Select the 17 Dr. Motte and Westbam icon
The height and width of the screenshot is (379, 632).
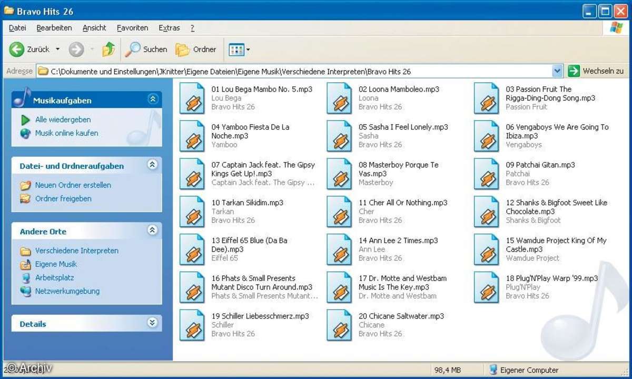(340, 288)
